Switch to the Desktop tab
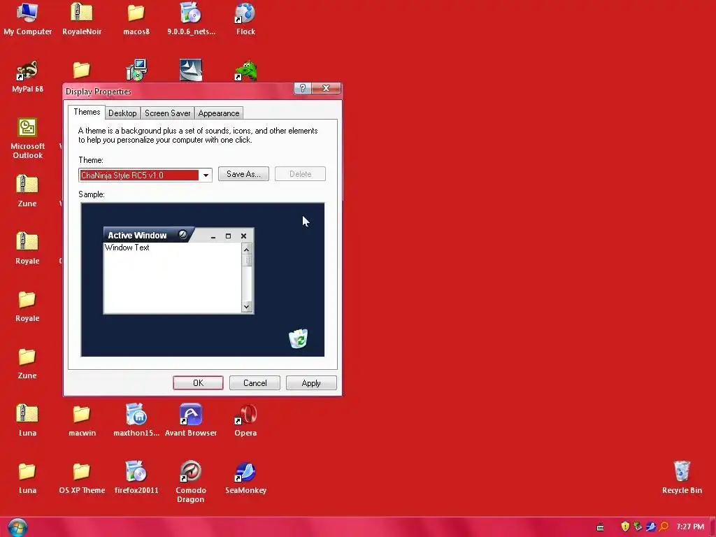 (122, 113)
